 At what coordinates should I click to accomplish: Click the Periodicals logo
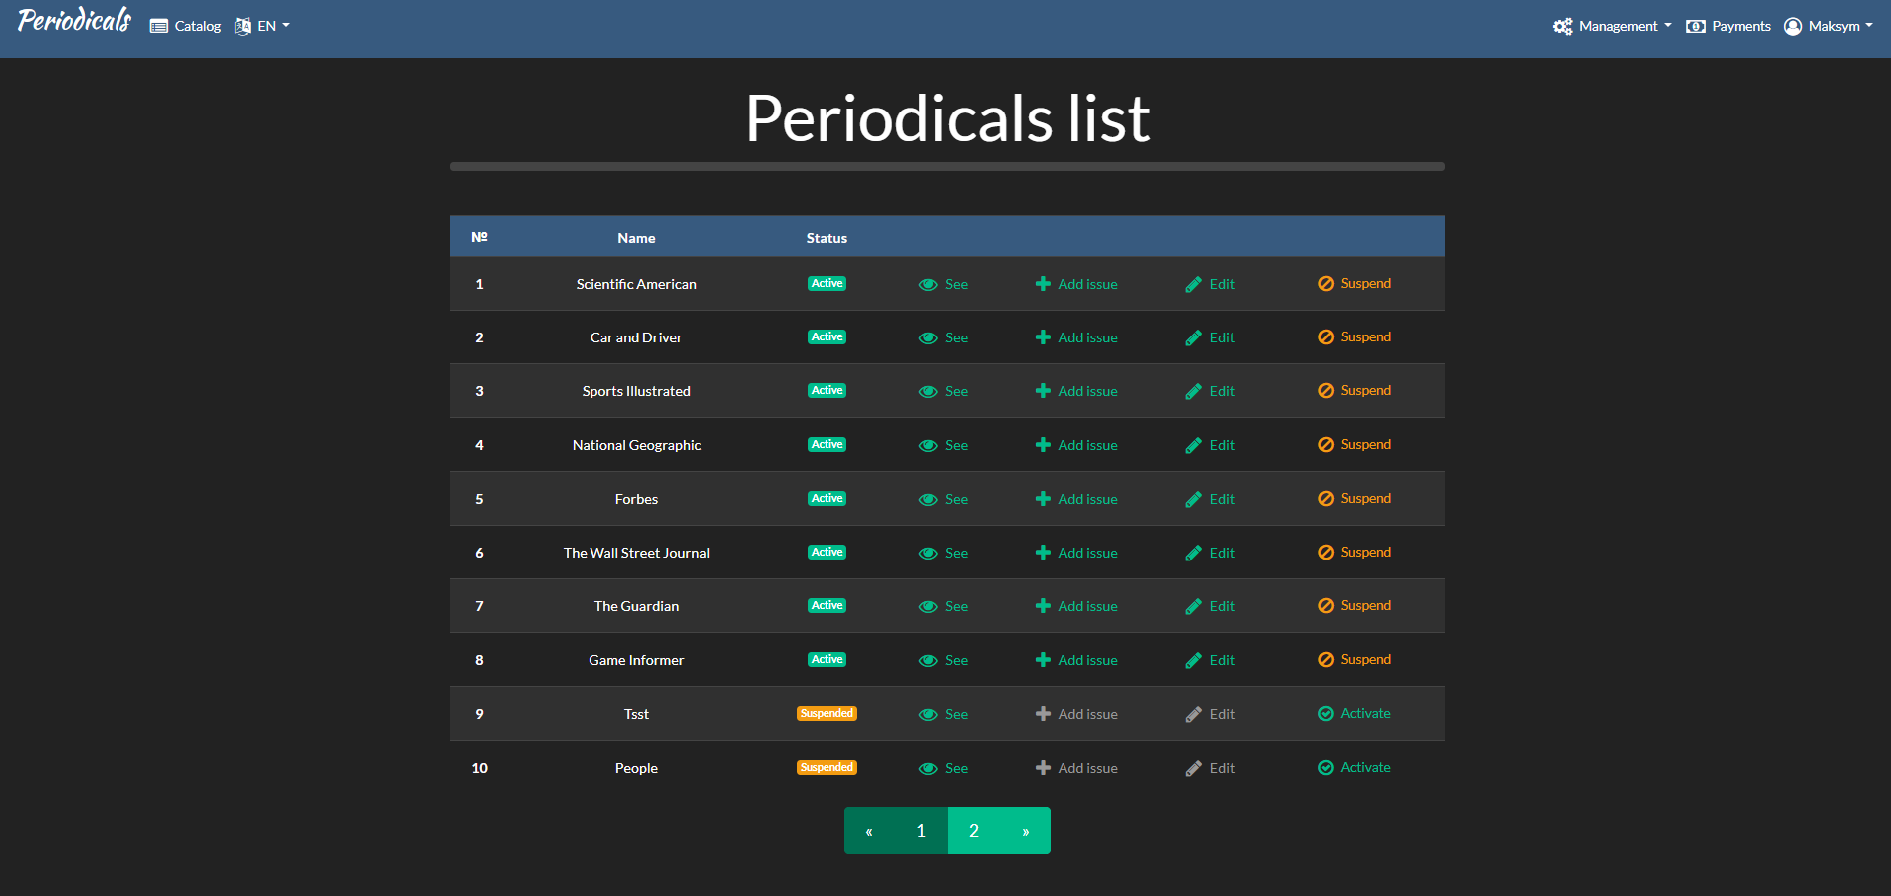75,21
